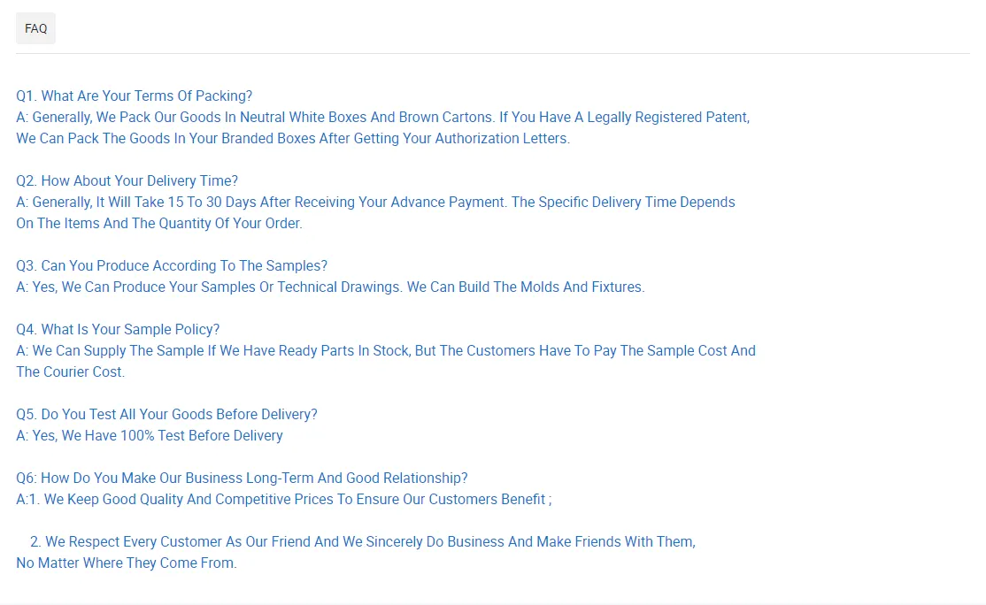Select the line reading The Courier Cost
986x605 pixels.
click(70, 371)
